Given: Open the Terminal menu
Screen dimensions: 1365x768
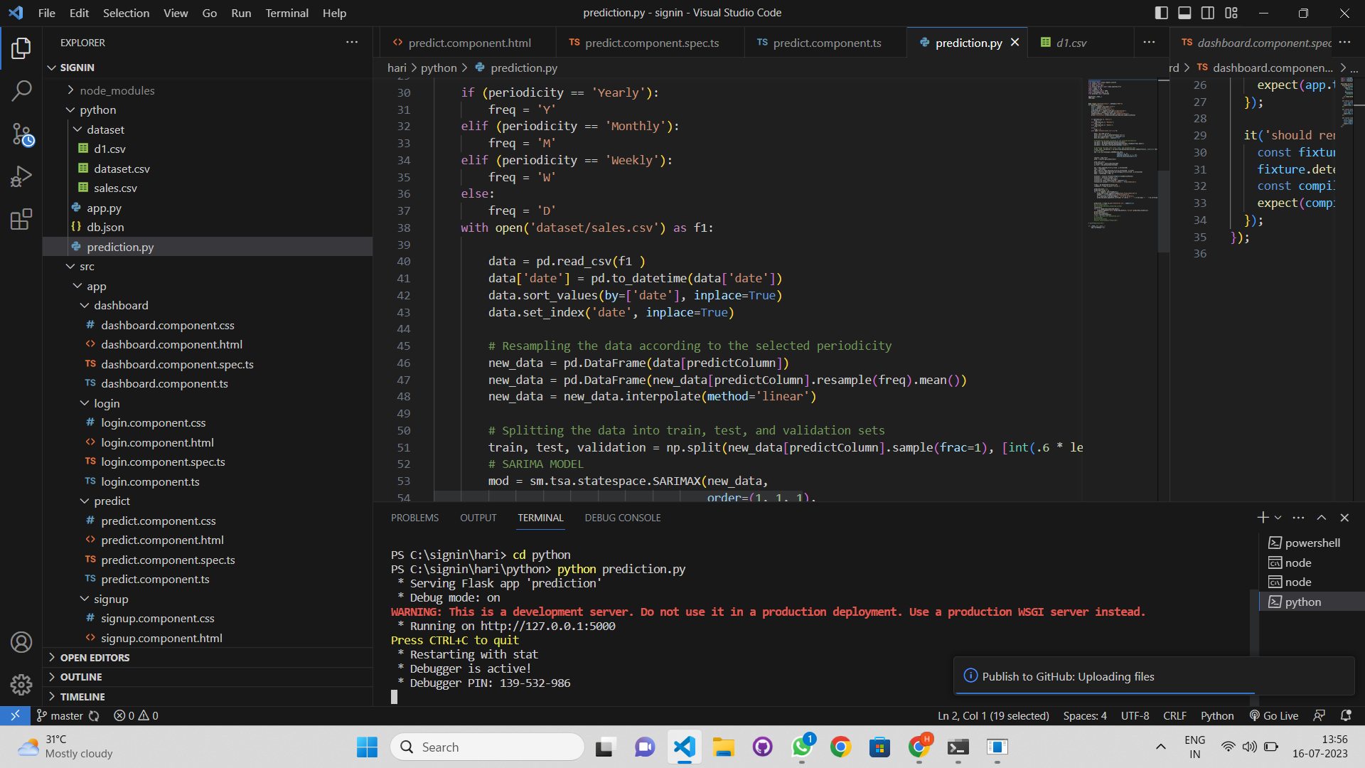Looking at the screenshot, I should coord(287,13).
